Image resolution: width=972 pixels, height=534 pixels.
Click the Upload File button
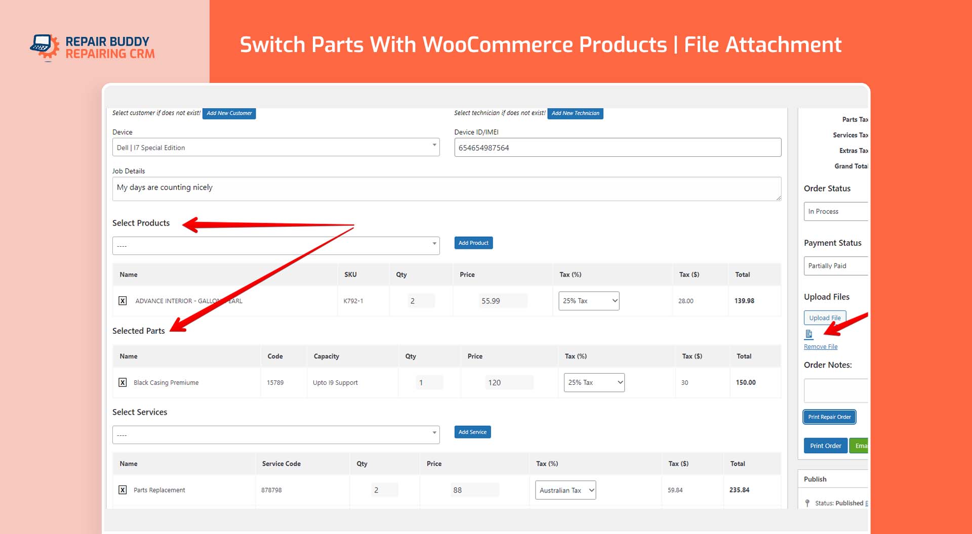click(825, 318)
